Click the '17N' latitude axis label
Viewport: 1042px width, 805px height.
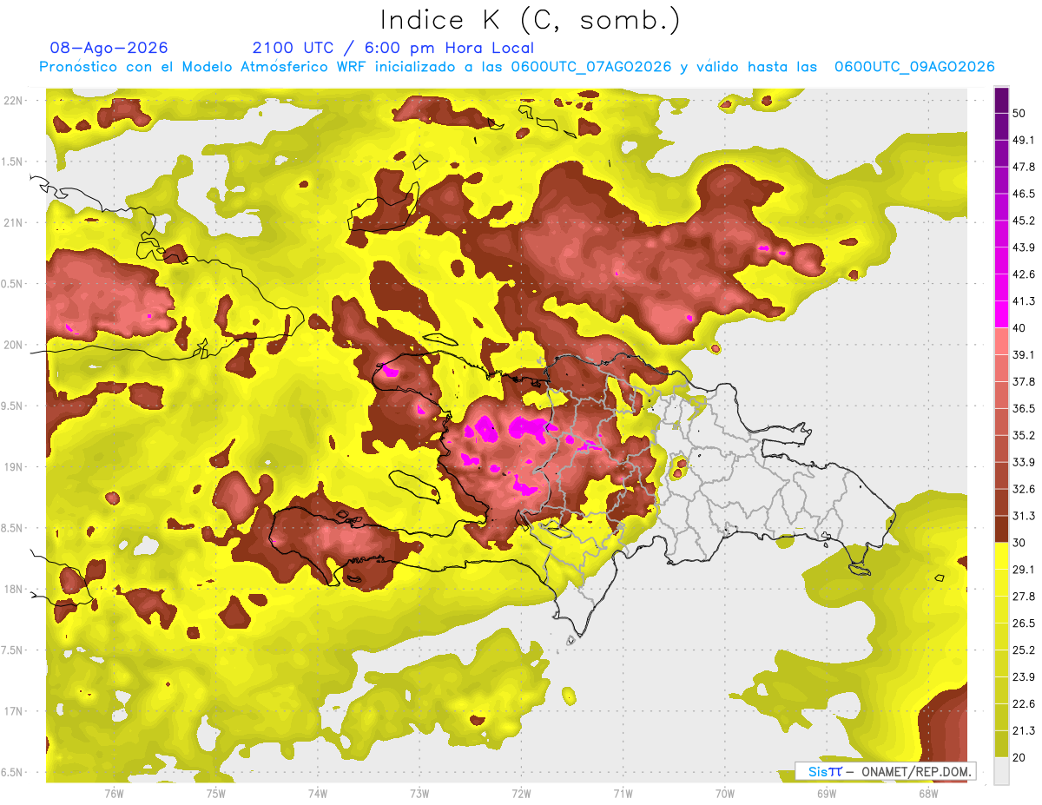13,711
